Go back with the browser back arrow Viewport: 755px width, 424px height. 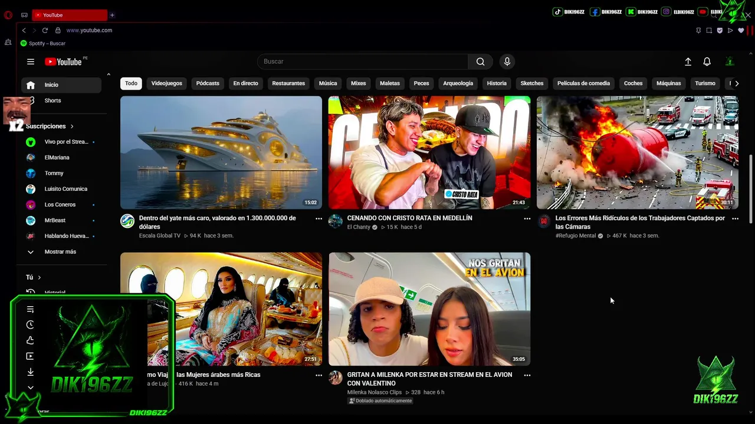click(x=24, y=30)
